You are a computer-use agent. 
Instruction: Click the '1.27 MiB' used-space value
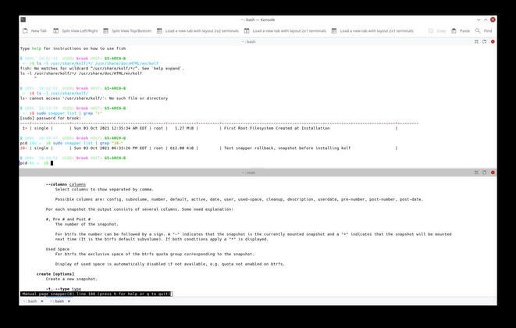tap(184, 128)
